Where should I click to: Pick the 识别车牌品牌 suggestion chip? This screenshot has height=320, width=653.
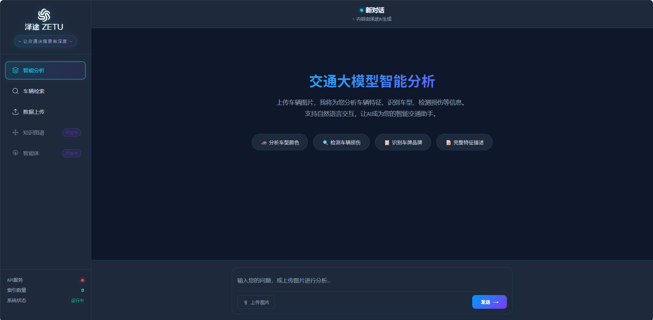(x=403, y=142)
